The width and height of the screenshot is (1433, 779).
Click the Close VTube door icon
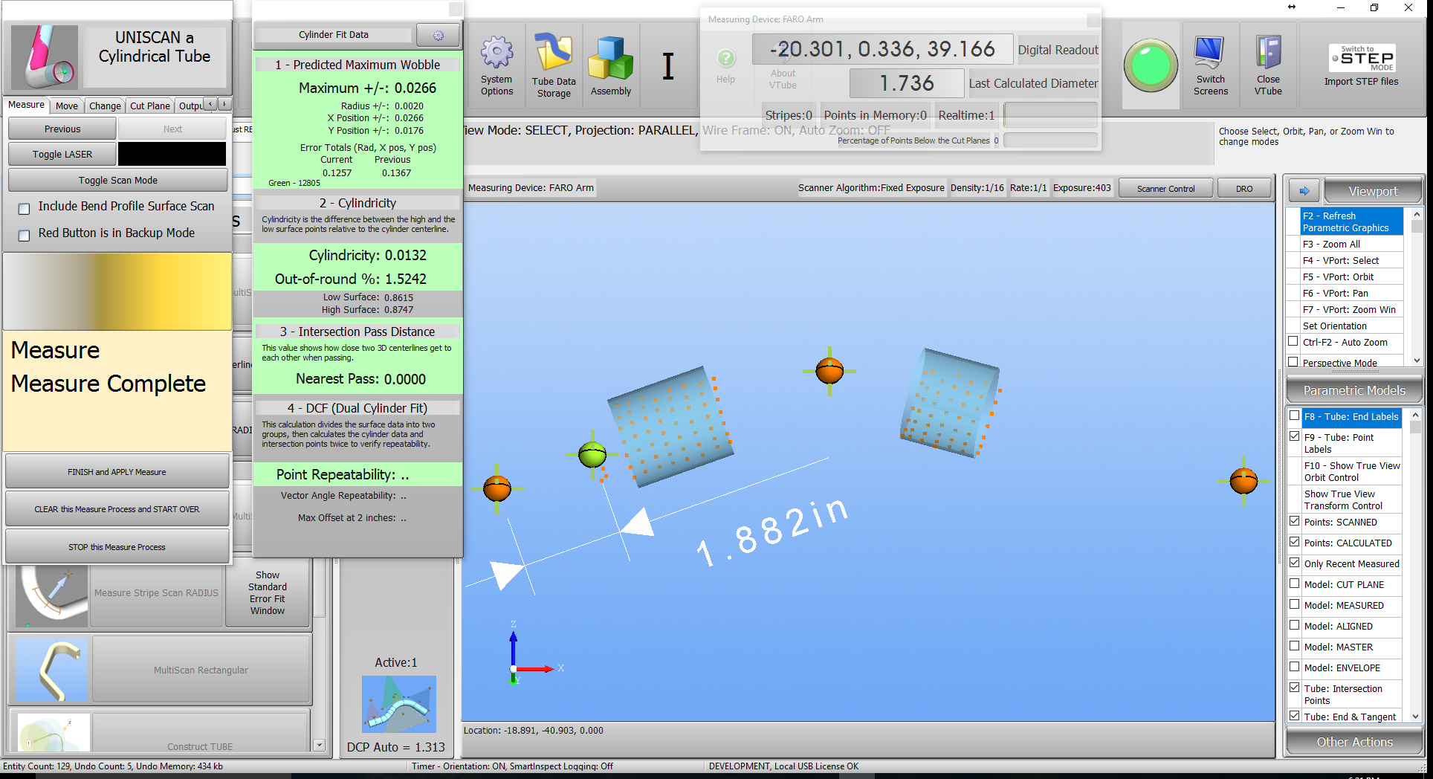[1268, 54]
